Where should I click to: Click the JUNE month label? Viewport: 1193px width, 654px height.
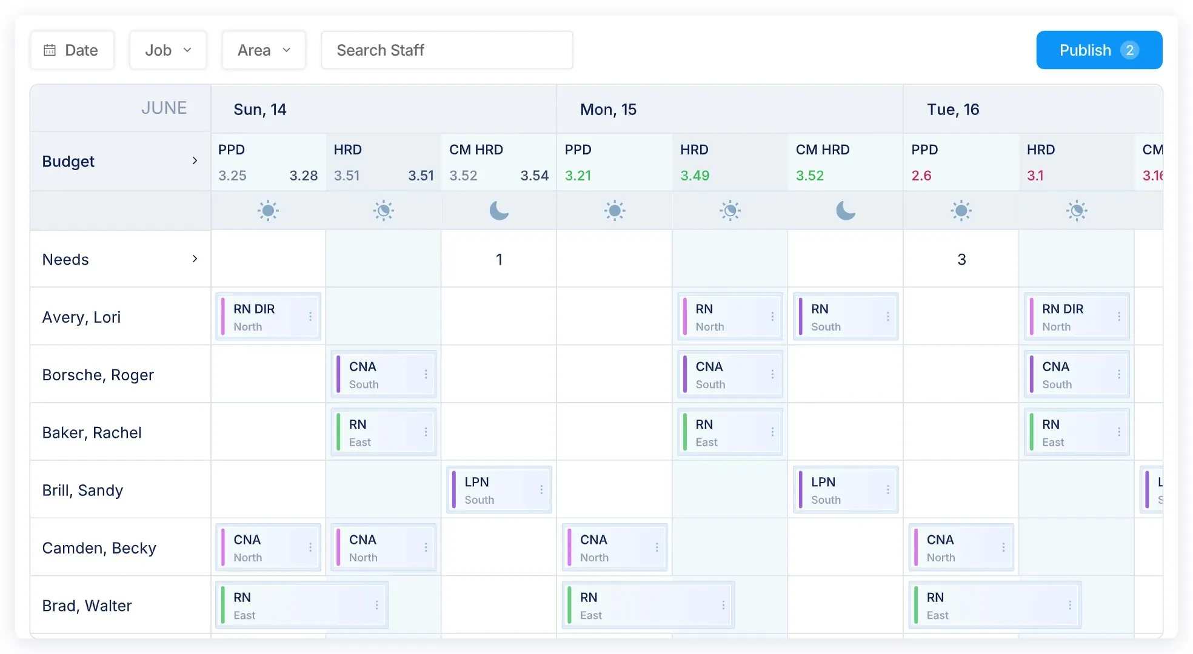pos(164,107)
